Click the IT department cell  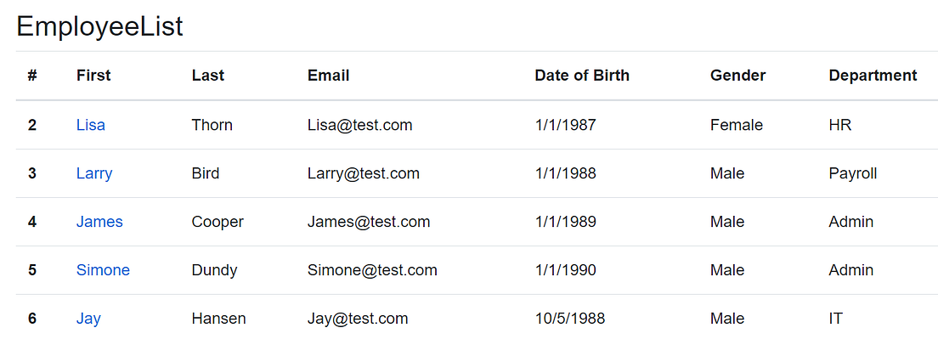point(835,319)
